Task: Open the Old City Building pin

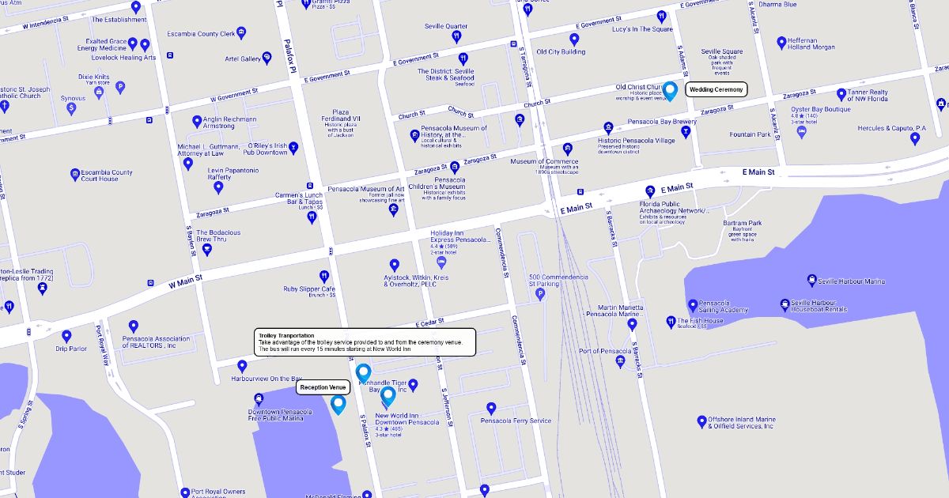Action: tap(574, 39)
